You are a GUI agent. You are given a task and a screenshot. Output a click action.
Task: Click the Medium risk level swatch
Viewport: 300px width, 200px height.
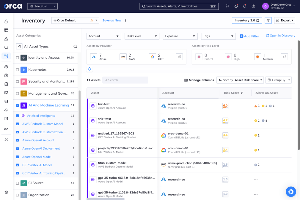coord(257,57)
